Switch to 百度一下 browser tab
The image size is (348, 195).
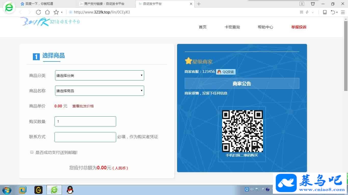41,4
